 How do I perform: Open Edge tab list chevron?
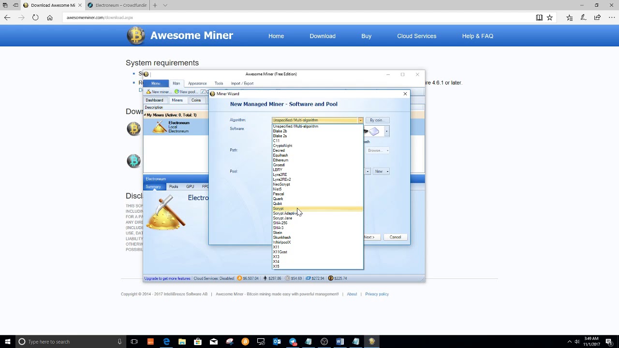tap(165, 5)
